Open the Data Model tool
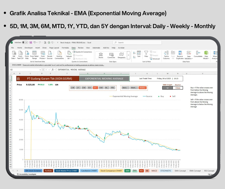The image size is (225, 189). pos(206,55)
